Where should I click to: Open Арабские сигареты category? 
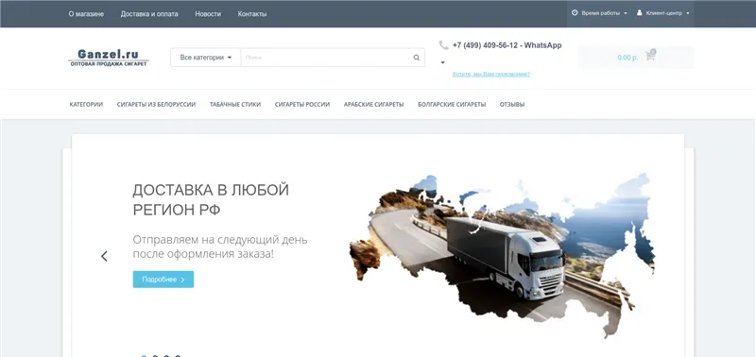[x=373, y=105]
